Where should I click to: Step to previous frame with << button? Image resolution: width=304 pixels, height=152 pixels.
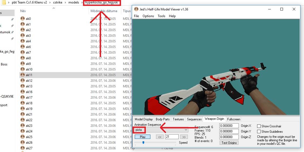click(x=160, y=137)
